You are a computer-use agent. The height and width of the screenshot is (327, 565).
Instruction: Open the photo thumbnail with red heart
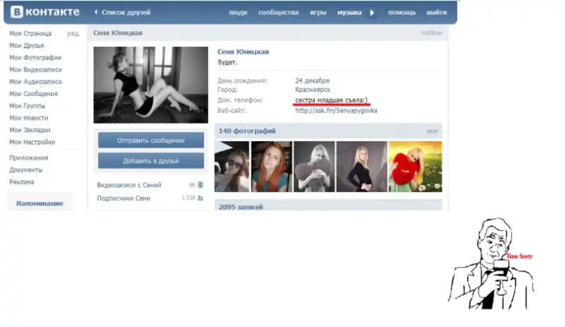pyautogui.click(x=415, y=167)
